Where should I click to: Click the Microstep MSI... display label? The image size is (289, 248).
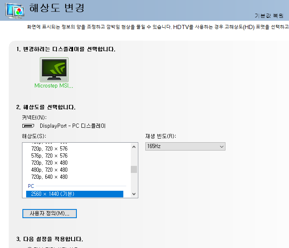54,85
